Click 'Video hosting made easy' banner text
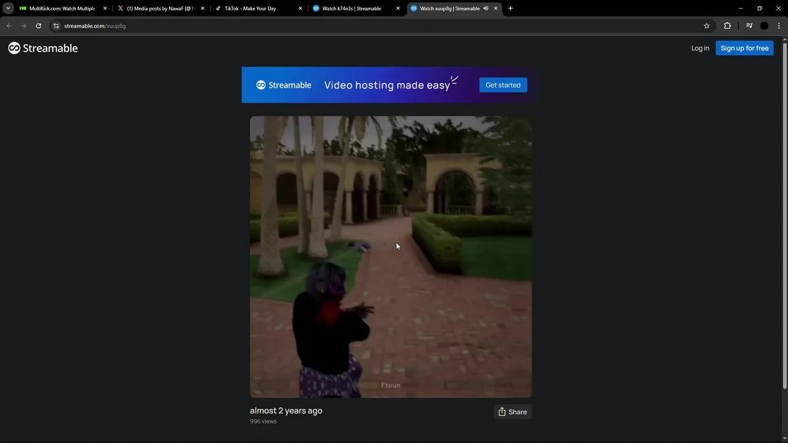Screen dimensions: 788x443 click(x=387, y=85)
